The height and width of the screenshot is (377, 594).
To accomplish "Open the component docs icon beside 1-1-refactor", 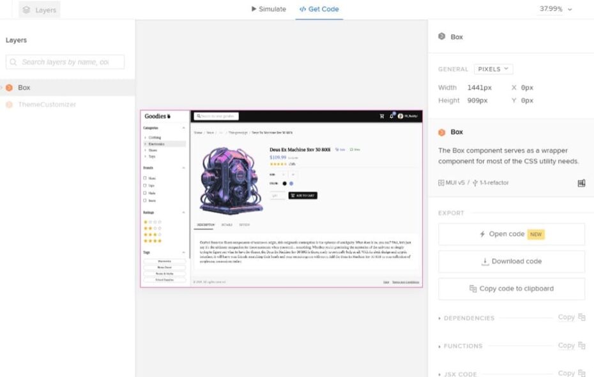I will pyautogui.click(x=580, y=183).
